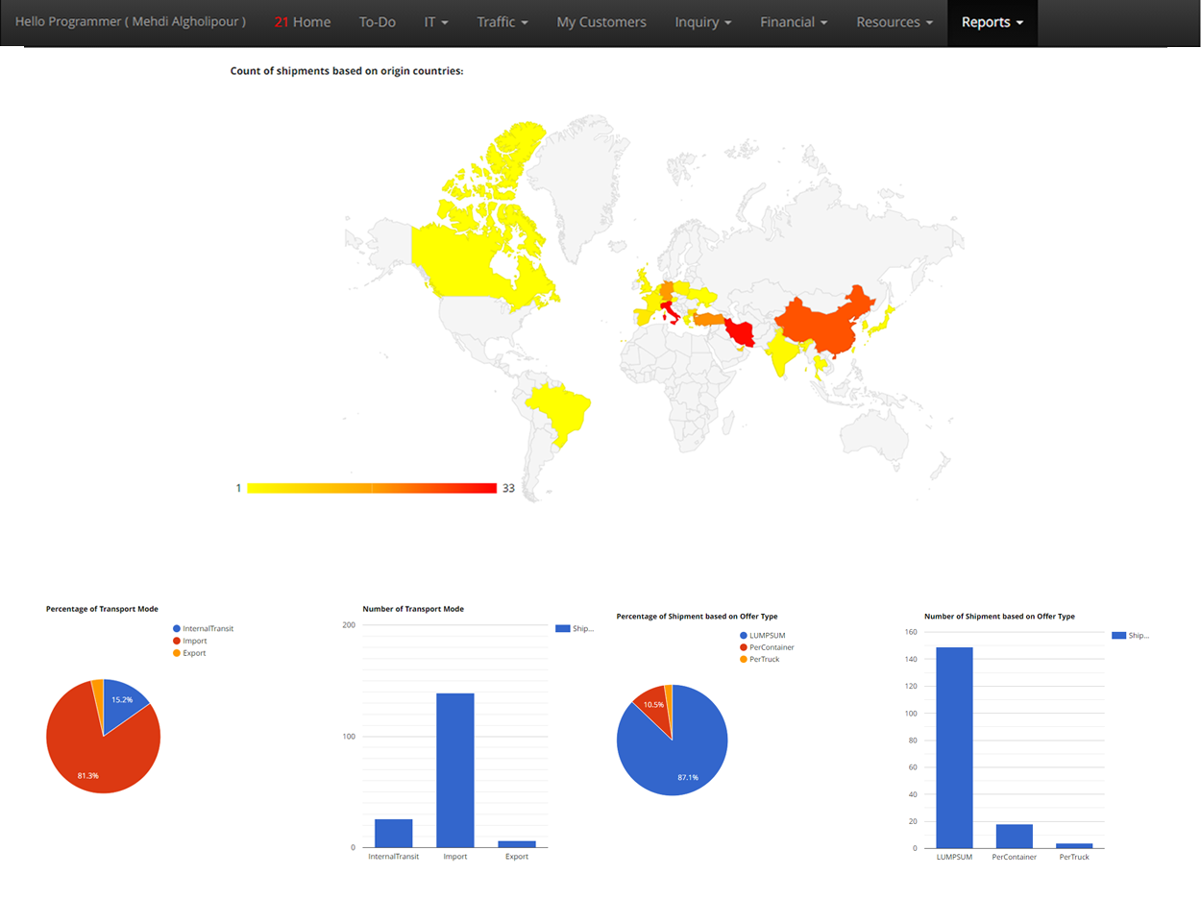Open the To-Do page

click(x=377, y=22)
